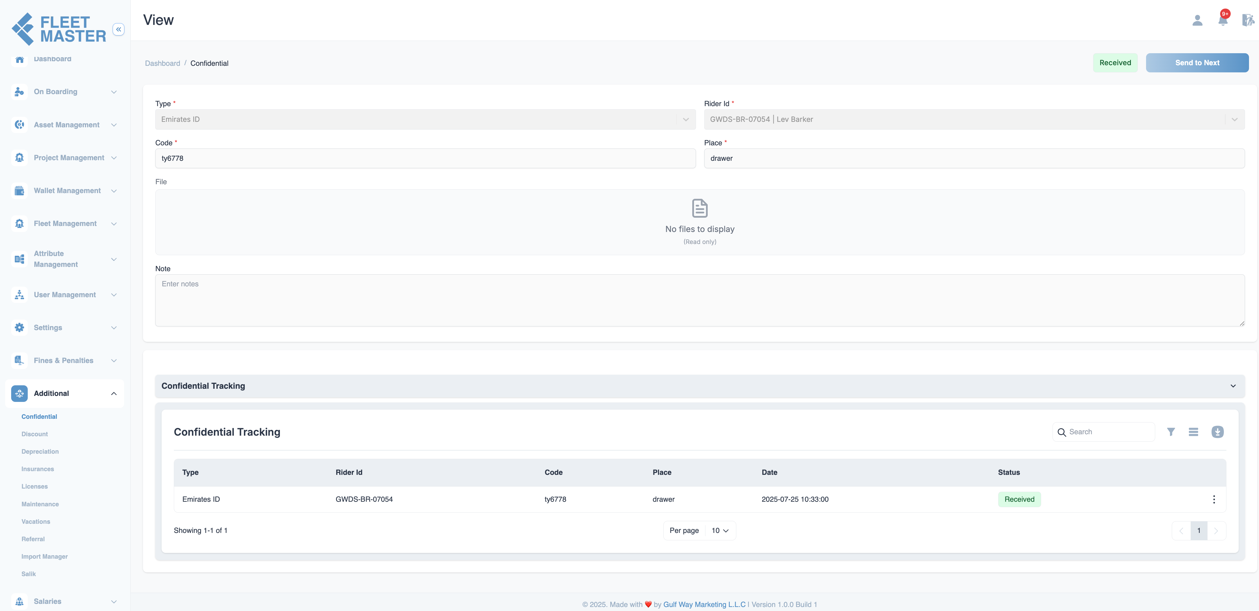Click the logout door icon
The width and height of the screenshot is (1259, 611).
click(1248, 20)
